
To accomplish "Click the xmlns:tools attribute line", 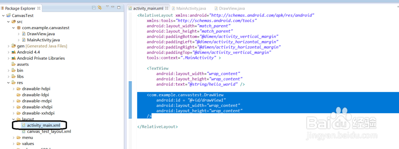I will pos(201,21).
